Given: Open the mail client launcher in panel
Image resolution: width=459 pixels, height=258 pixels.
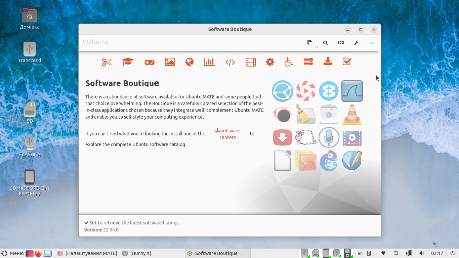Looking at the screenshot, I should (48, 253).
